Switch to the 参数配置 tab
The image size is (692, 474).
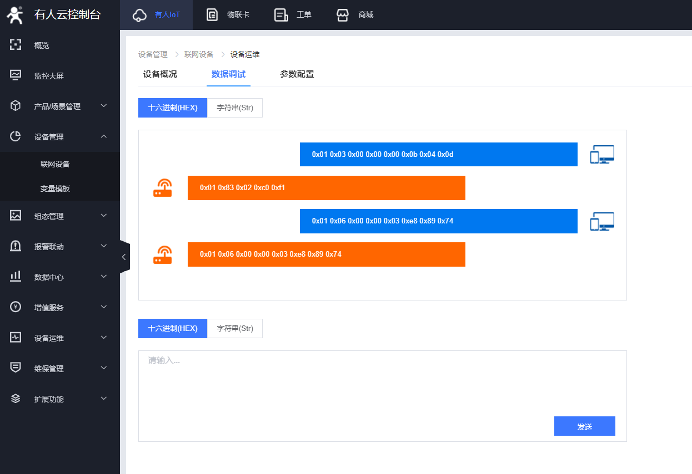(297, 74)
